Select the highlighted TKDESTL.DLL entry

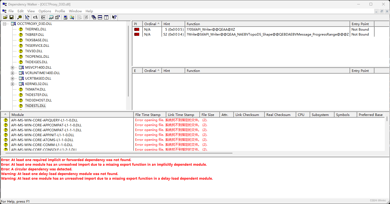[x=35, y=106]
